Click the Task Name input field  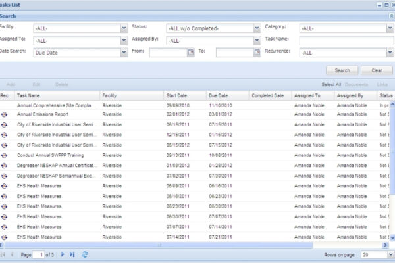click(346, 40)
